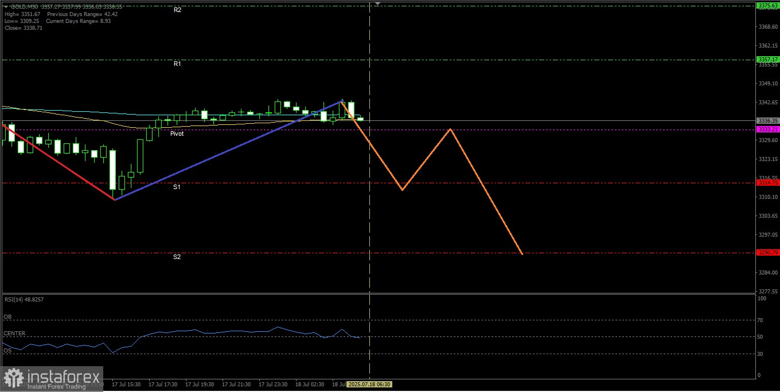Click the Close= 3338.71 readout
The width and height of the screenshot is (780, 392).
pyautogui.click(x=23, y=28)
